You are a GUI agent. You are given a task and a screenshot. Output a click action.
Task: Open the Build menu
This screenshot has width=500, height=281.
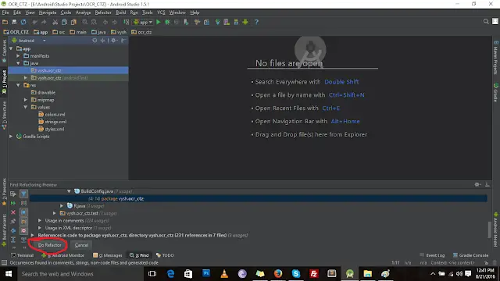(x=120, y=12)
